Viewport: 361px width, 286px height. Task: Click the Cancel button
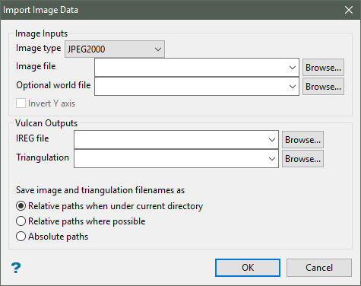(319, 268)
